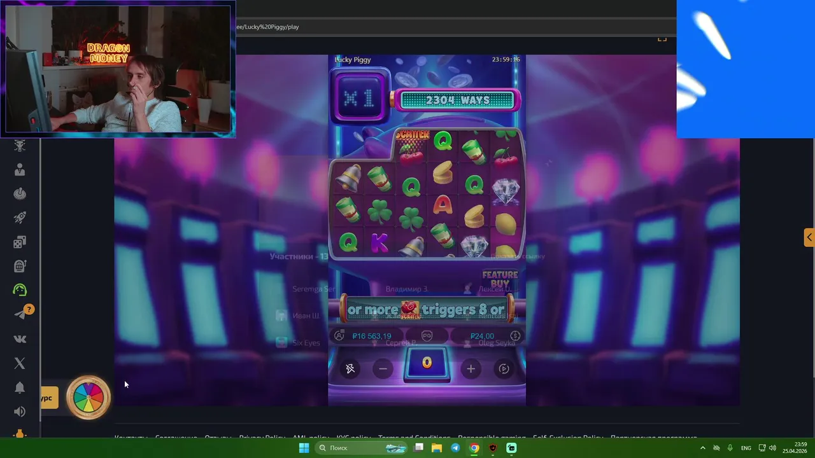Image resolution: width=815 pixels, height=458 pixels.
Task: Click the browser address bar URL
Action: coord(267,27)
